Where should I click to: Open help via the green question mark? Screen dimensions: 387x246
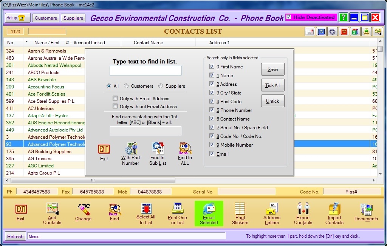(x=343, y=17)
